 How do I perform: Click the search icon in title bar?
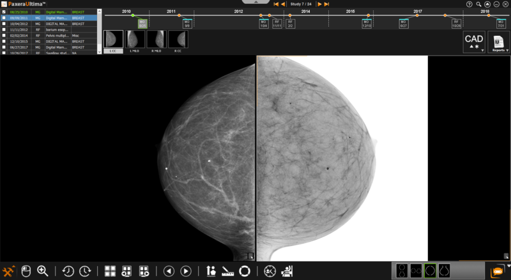478,4
